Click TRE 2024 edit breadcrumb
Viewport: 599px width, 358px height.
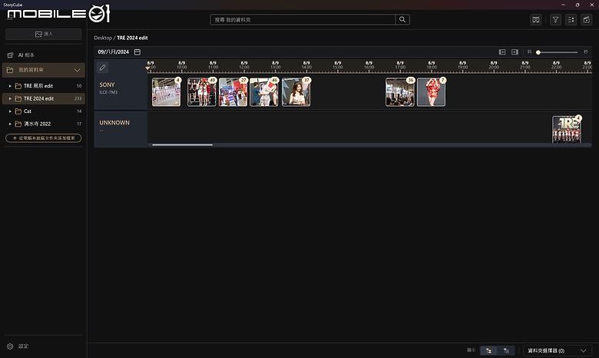pos(132,38)
